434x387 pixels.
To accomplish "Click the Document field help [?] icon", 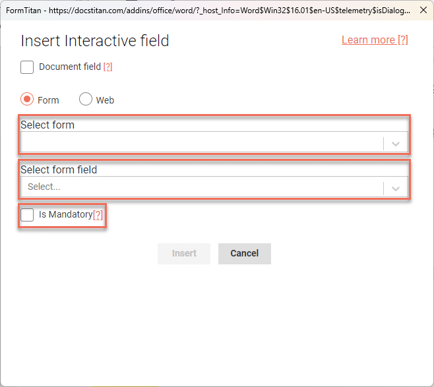I will [x=108, y=67].
